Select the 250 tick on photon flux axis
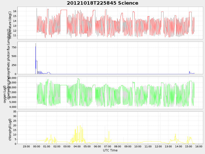The image size is (205, 154). pos(14,65)
